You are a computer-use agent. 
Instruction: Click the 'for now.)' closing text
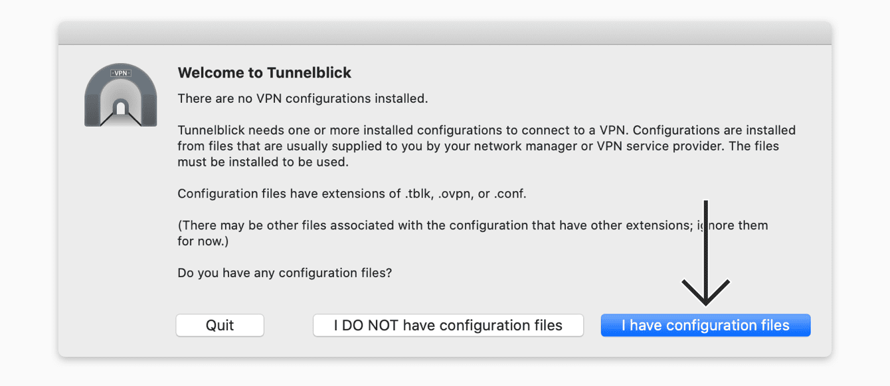coord(203,241)
